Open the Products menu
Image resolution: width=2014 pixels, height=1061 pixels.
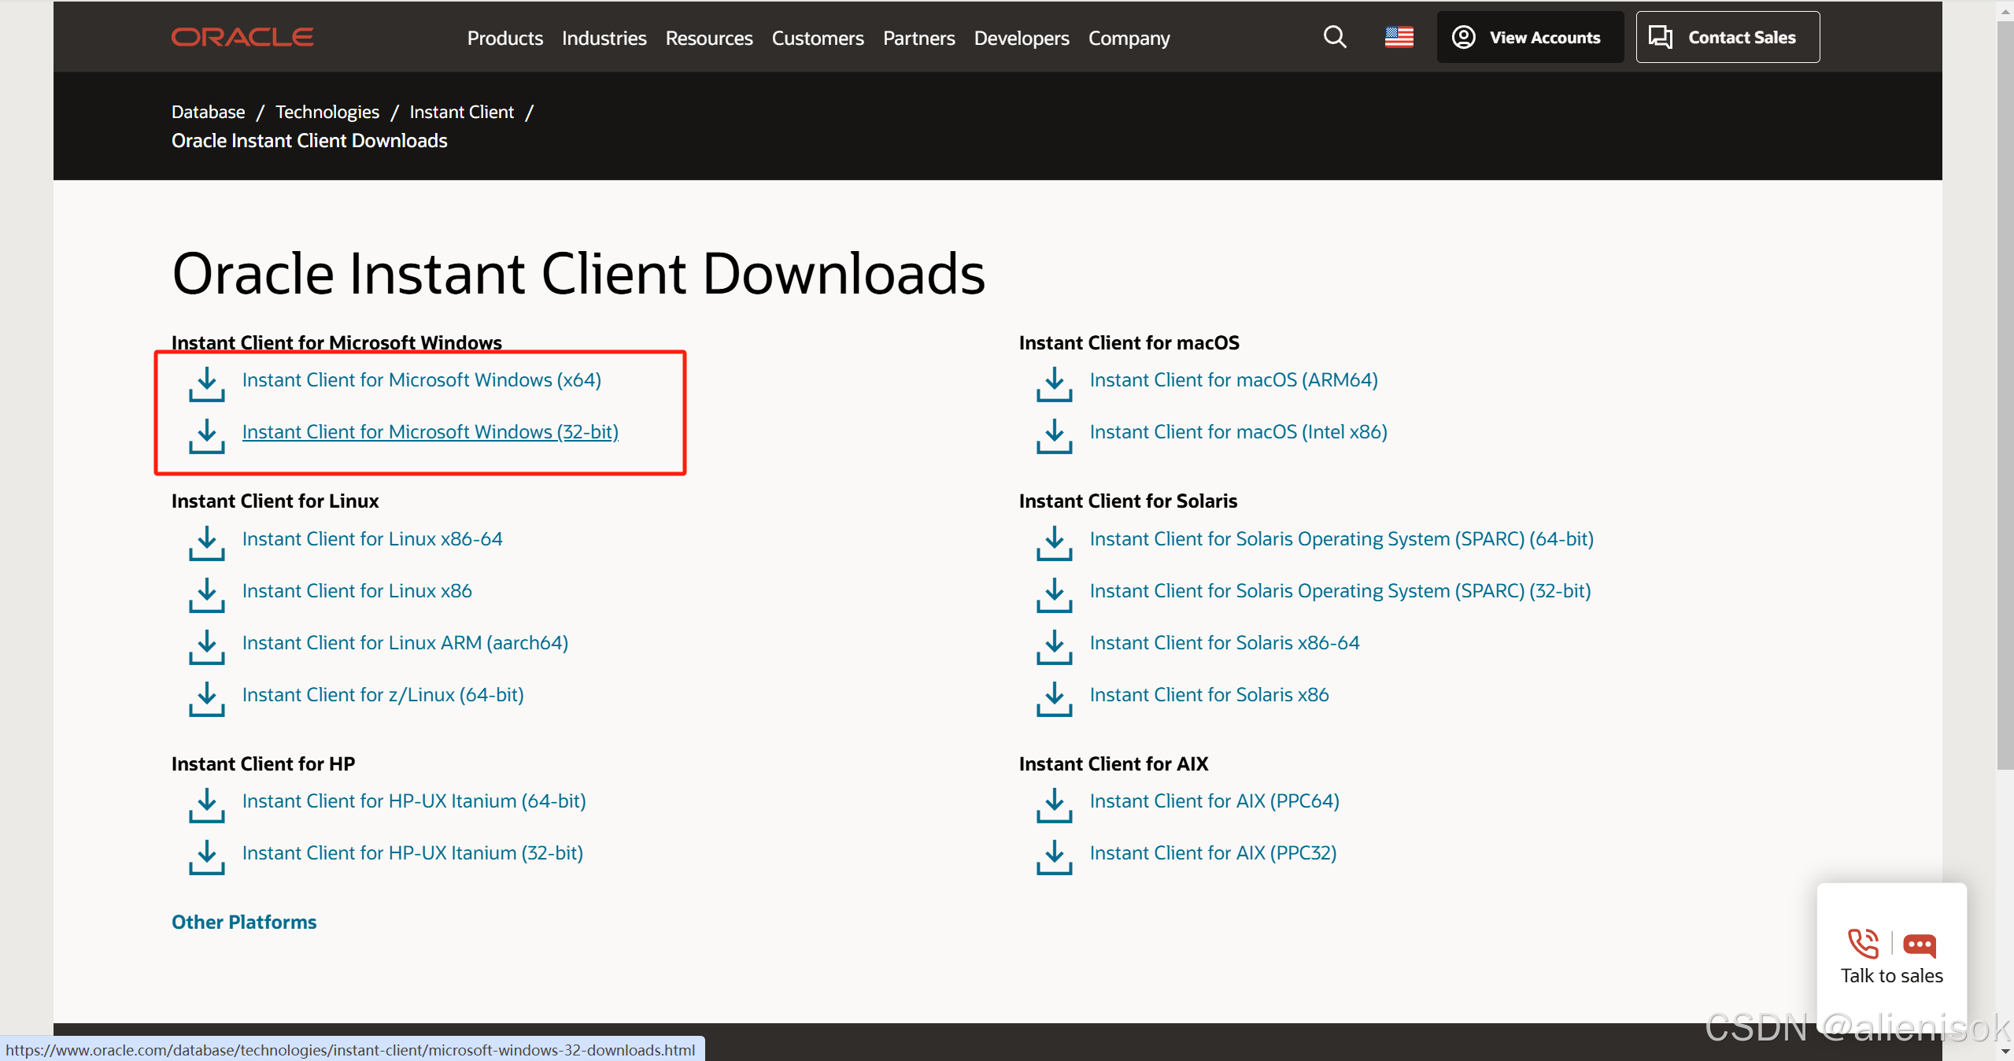pos(504,38)
